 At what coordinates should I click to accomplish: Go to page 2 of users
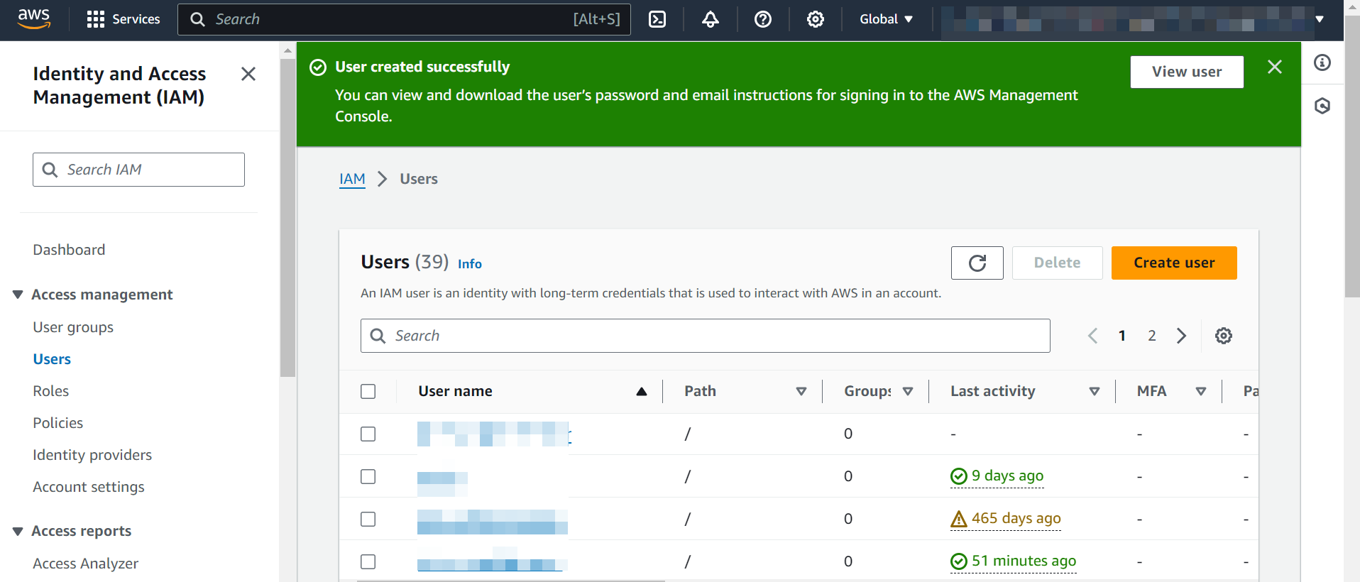[x=1152, y=336]
